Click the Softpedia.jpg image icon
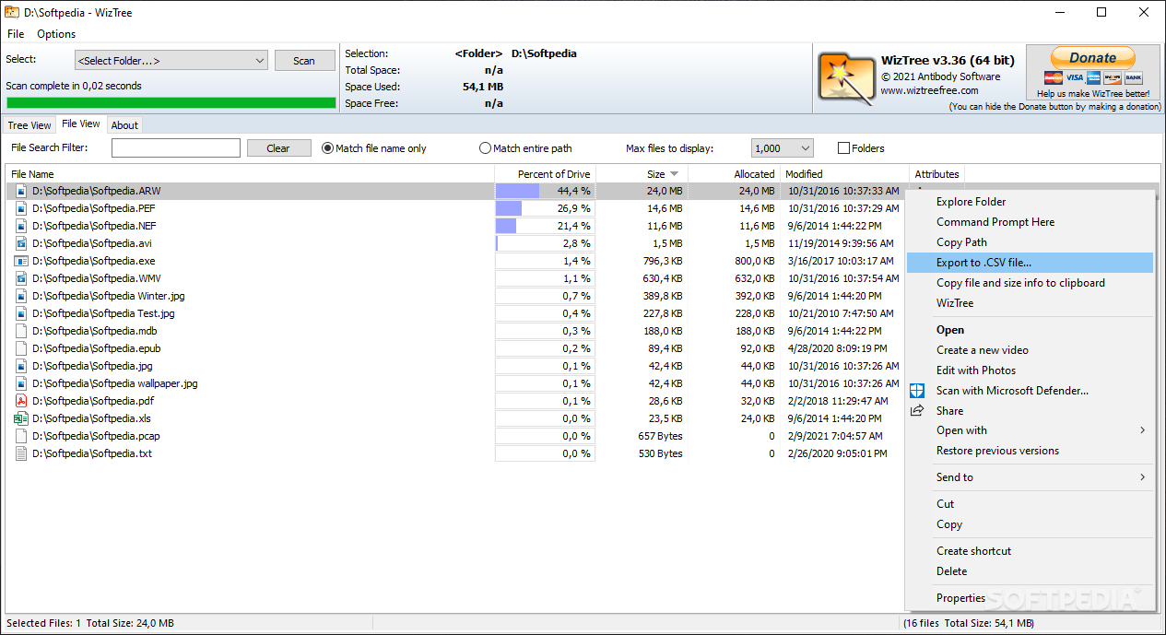This screenshot has width=1166, height=635. click(21, 367)
